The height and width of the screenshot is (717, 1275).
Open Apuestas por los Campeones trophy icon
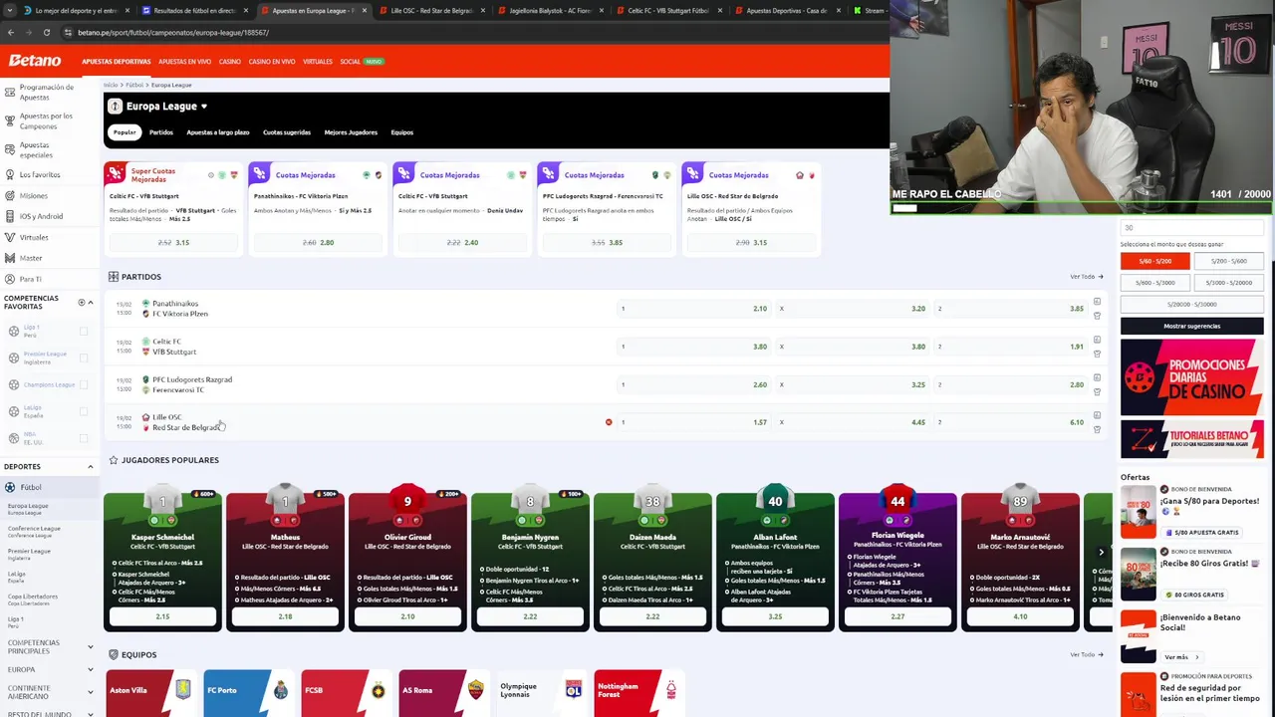10,121
